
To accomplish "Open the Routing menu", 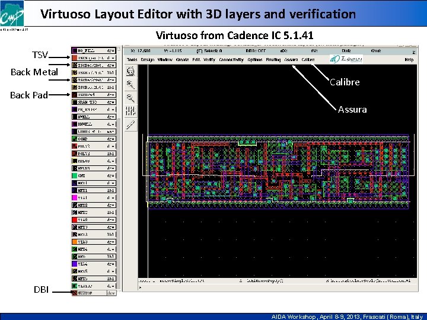I will tap(273, 60).
